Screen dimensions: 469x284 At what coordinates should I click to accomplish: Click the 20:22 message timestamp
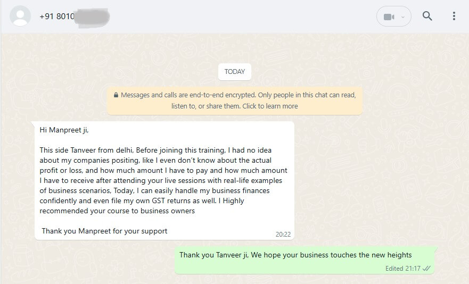tap(283, 234)
